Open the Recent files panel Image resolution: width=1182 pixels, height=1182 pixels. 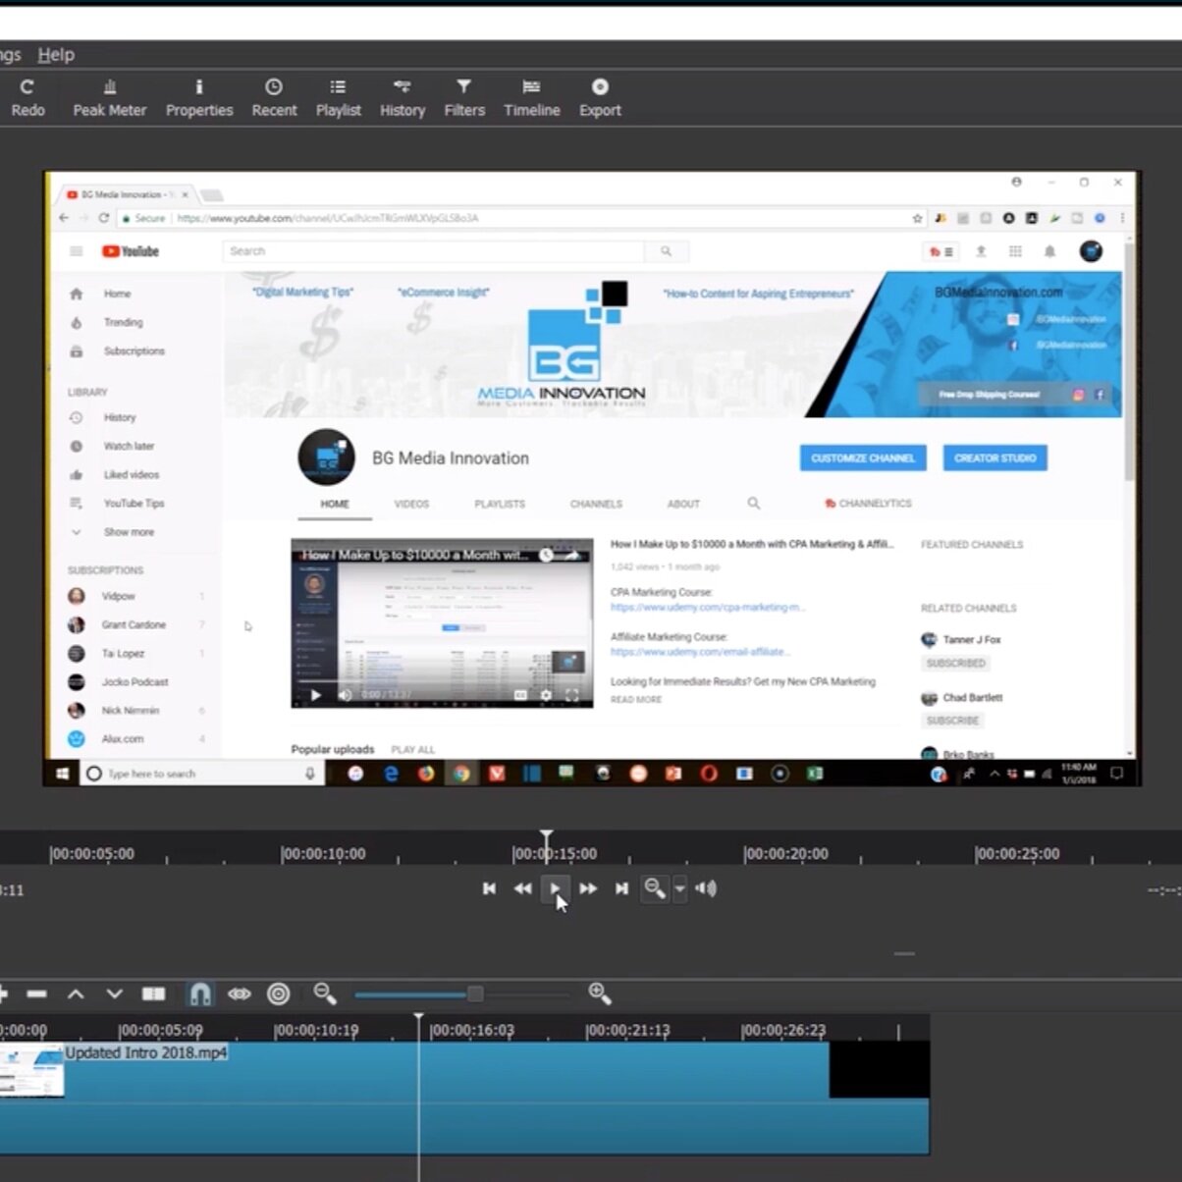(274, 98)
